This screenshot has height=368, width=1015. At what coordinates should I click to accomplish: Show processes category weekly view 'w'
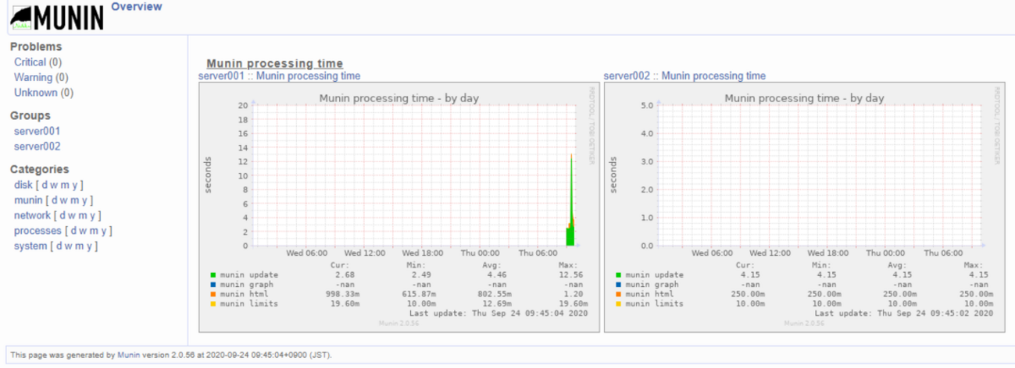click(x=83, y=231)
